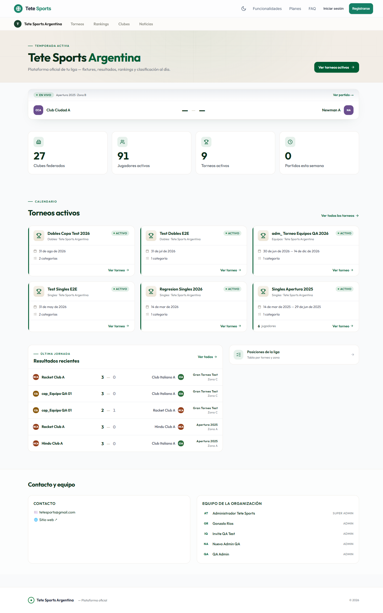Open Ver torneo for Regresion Singles 2026
Screen dimensions: 383x613
tap(231, 326)
